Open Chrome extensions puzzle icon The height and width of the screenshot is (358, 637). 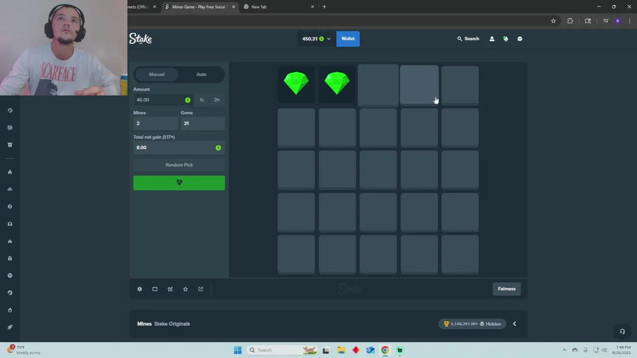click(x=570, y=21)
